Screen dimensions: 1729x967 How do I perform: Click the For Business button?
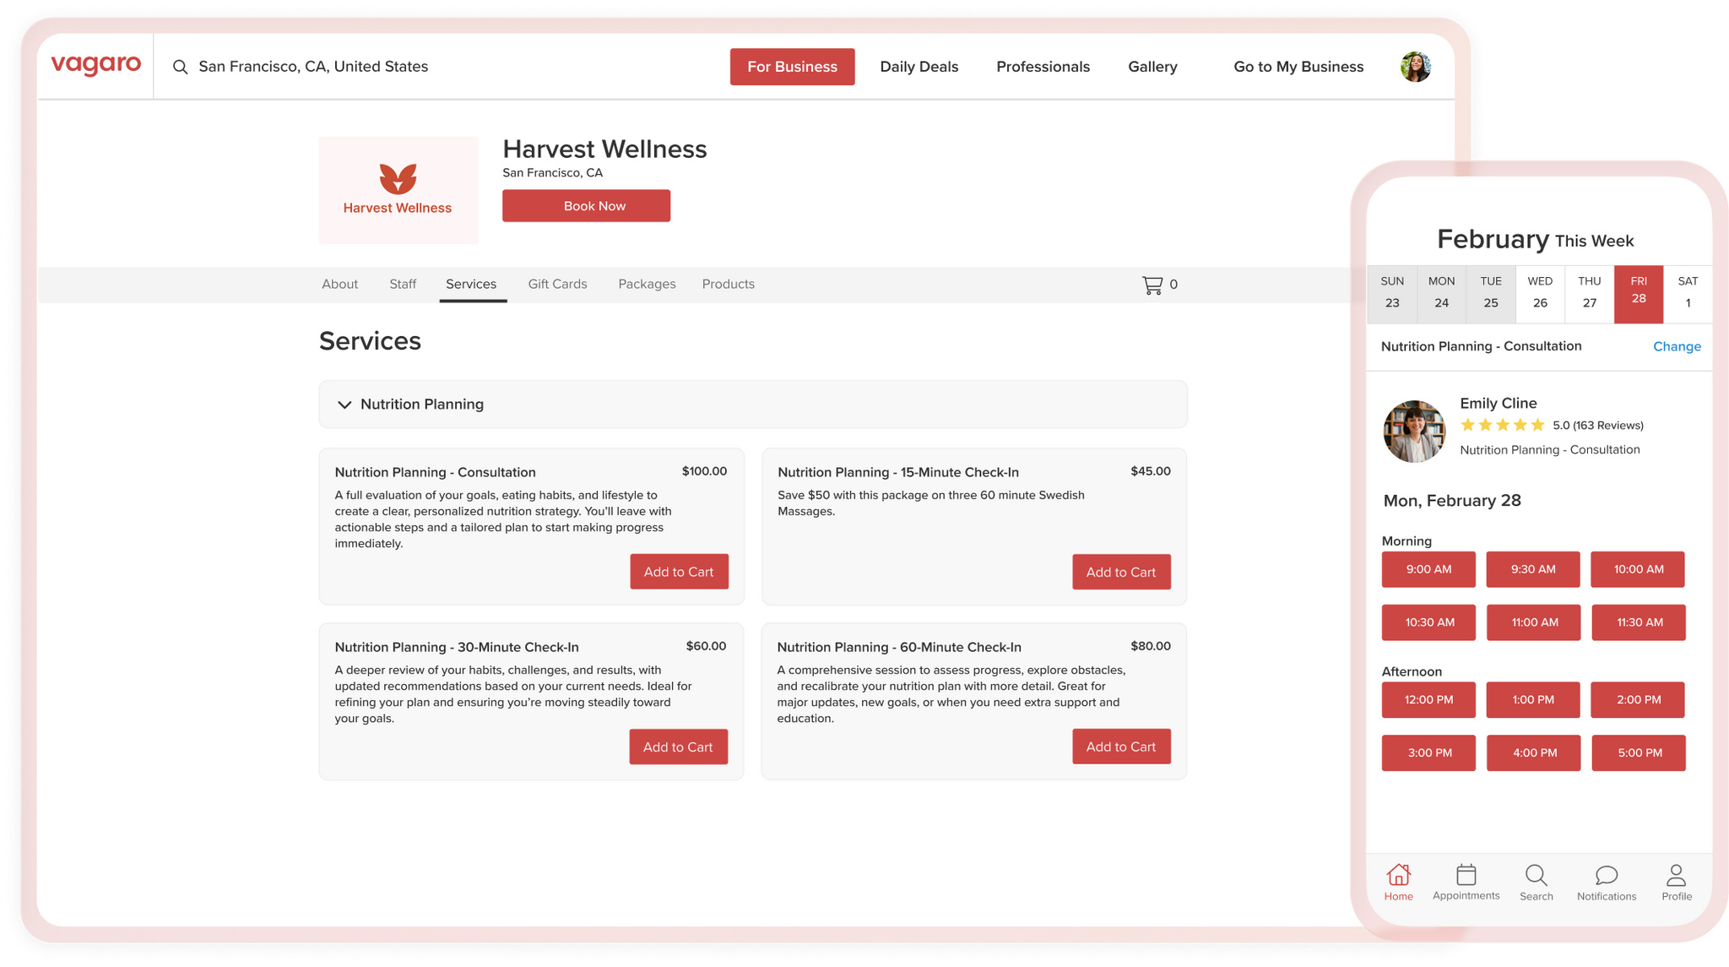[x=792, y=67]
